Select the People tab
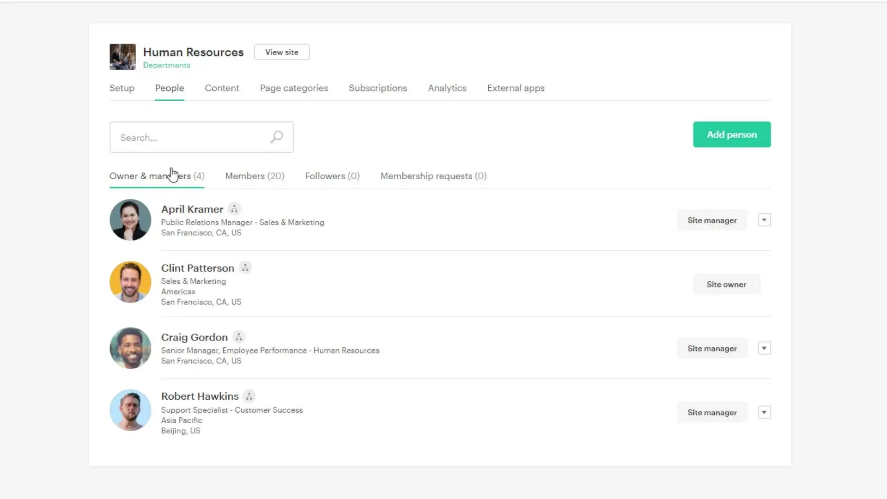 point(170,88)
